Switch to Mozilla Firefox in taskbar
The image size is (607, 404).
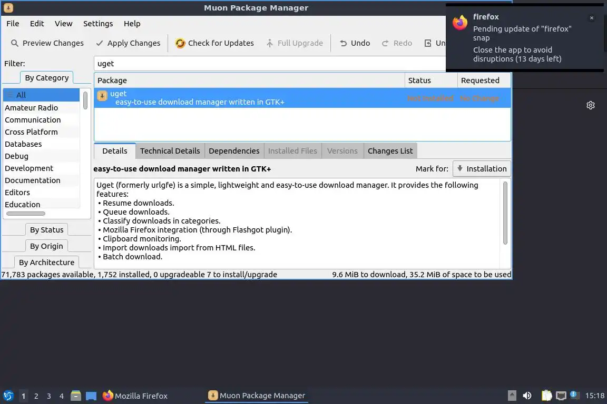click(135, 396)
